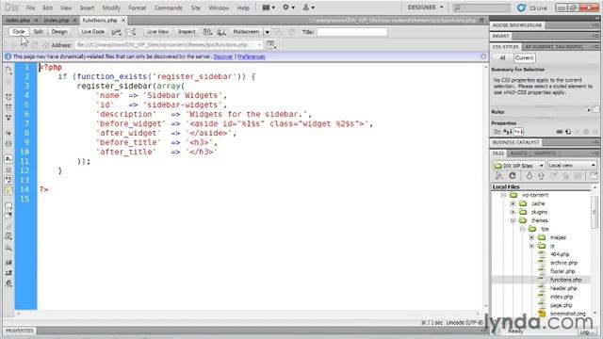
Task: Select header.php in Local Files
Action: (x=563, y=288)
